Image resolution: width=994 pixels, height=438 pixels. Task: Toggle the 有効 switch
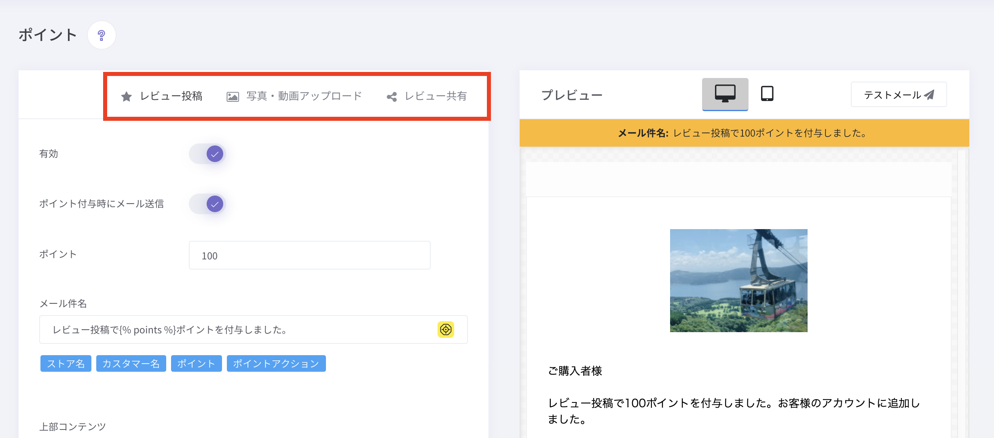pos(207,154)
